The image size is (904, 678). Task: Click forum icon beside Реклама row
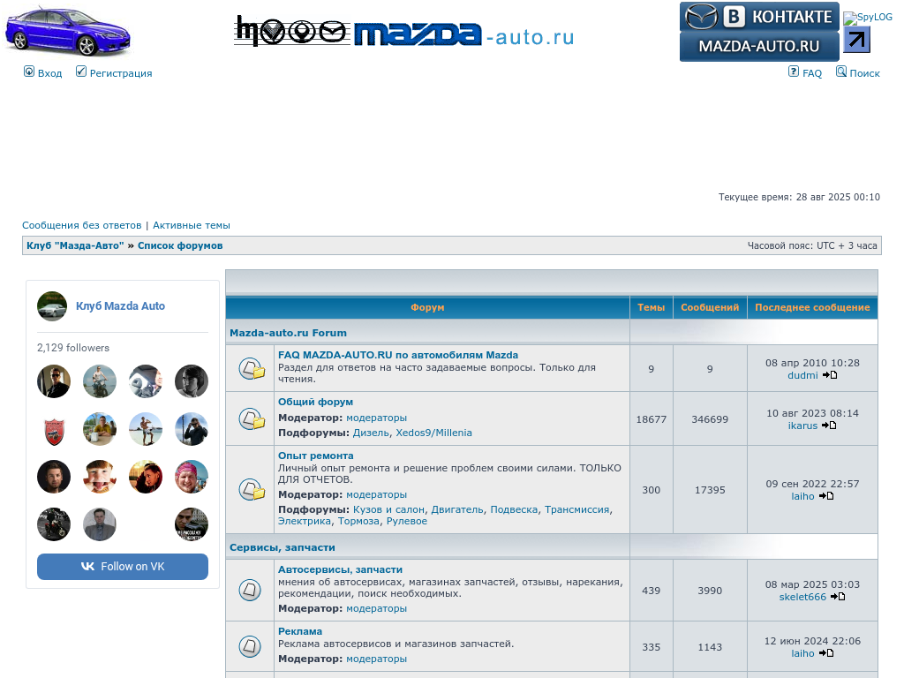tap(250, 646)
